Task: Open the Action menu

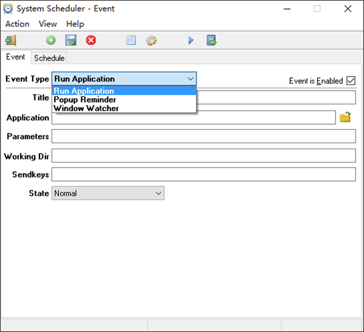Action: point(18,24)
